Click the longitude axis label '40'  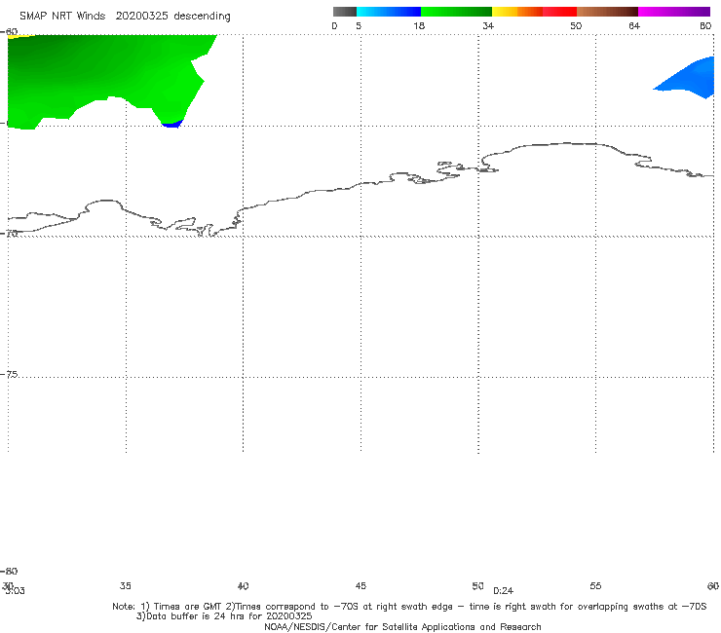click(243, 586)
